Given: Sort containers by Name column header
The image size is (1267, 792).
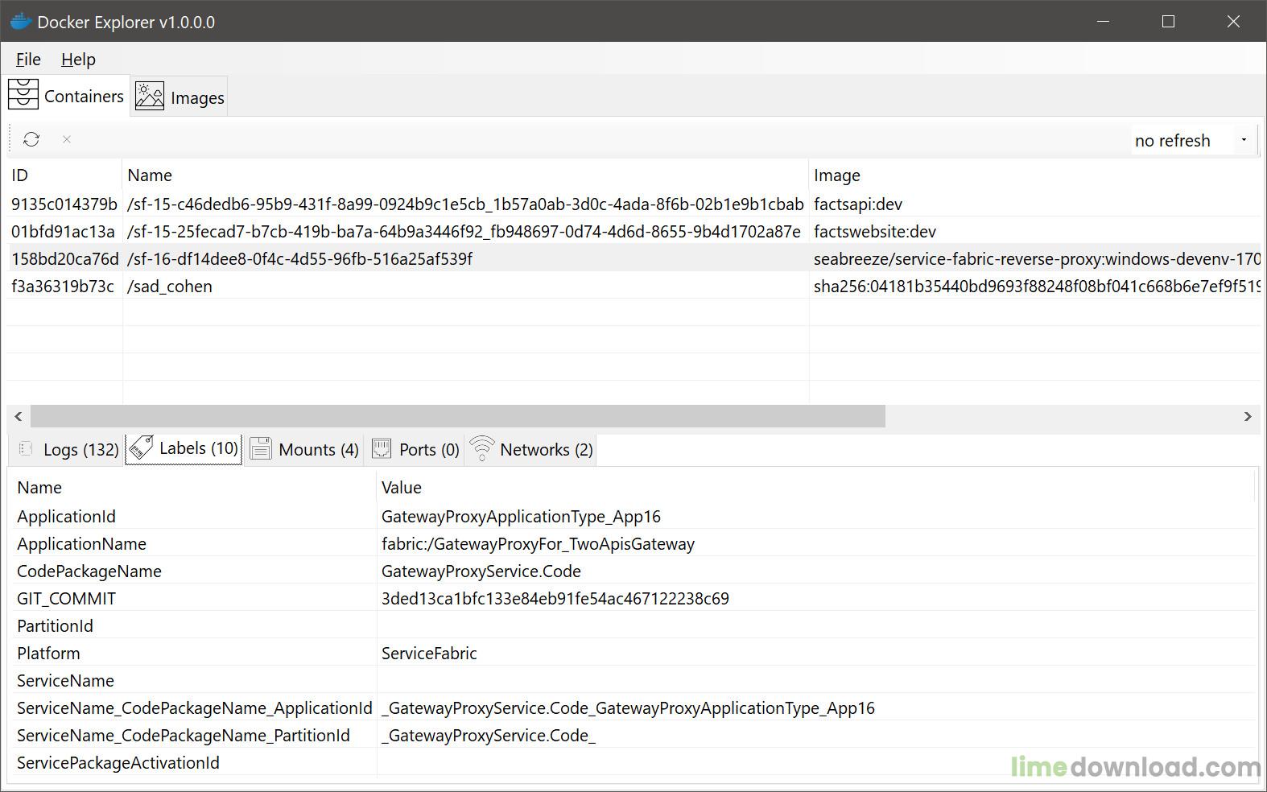Looking at the screenshot, I should [465, 175].
